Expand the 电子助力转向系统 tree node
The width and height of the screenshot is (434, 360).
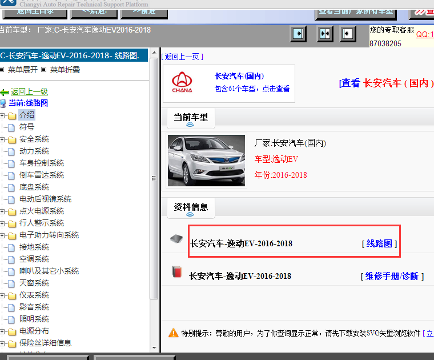pos(2,235)
